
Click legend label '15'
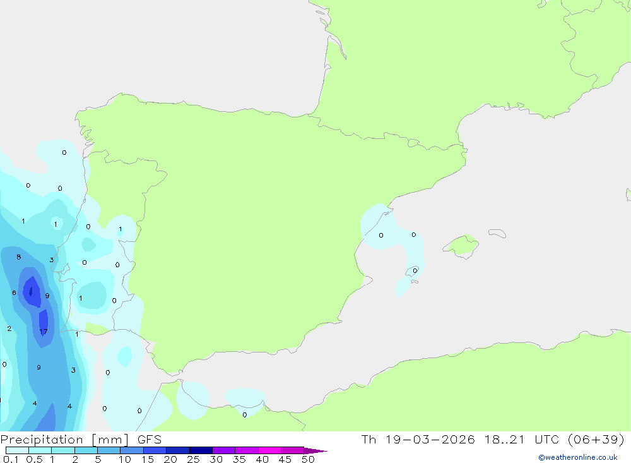pyautogui.click(x=147, y=459)
